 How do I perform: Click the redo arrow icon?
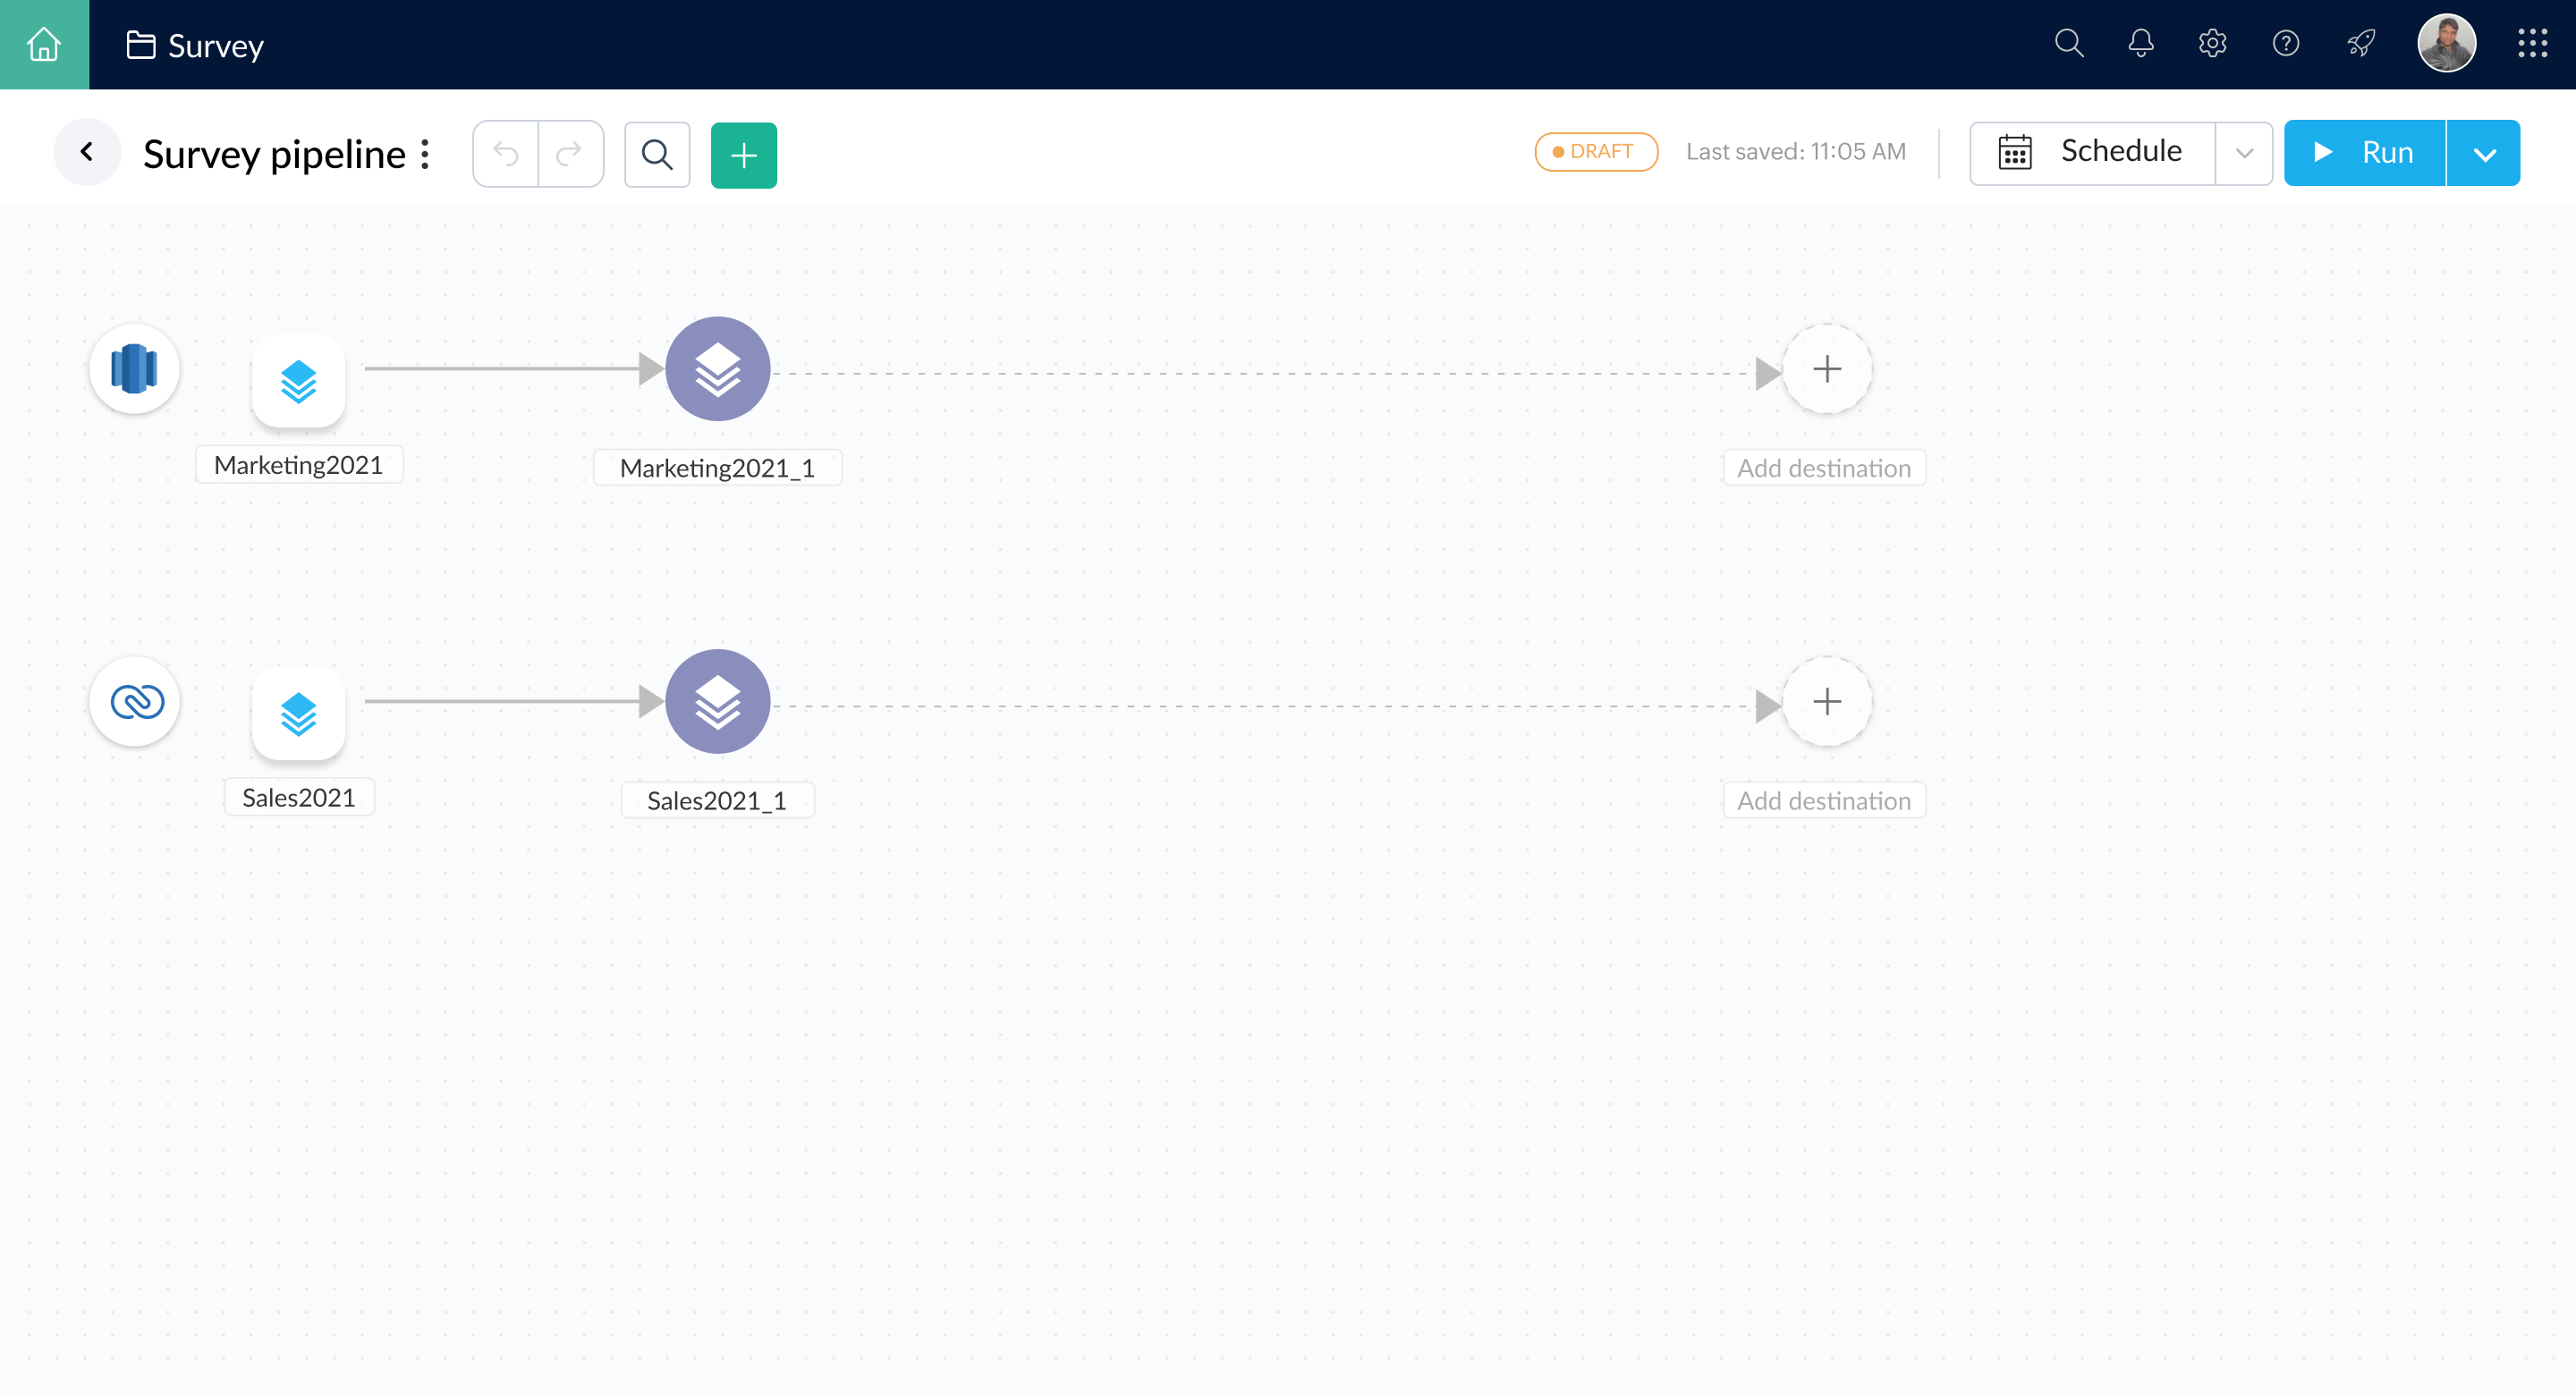[570, 154]
